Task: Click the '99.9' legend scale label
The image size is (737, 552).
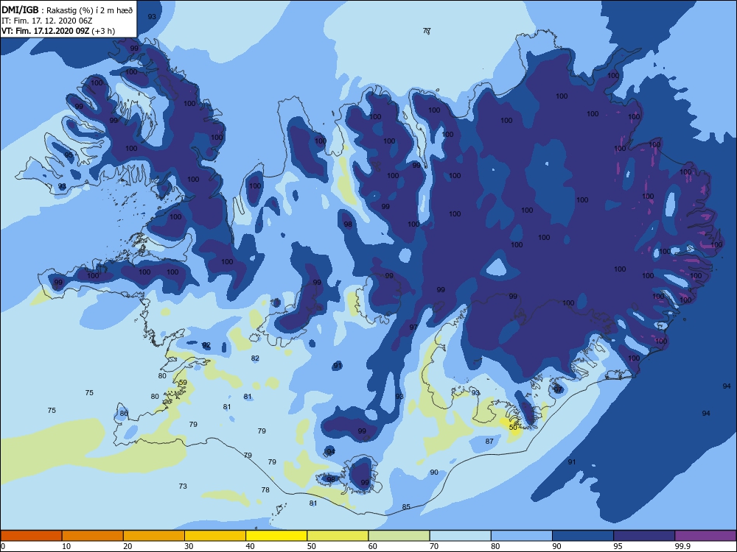Action: tap(682, 546)
